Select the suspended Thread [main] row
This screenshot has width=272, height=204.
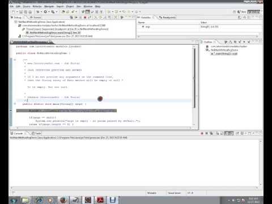[x=65, y=29]
